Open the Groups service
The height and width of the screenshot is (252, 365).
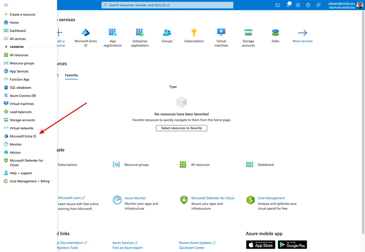pyautogui.click(x=167, y=36)
